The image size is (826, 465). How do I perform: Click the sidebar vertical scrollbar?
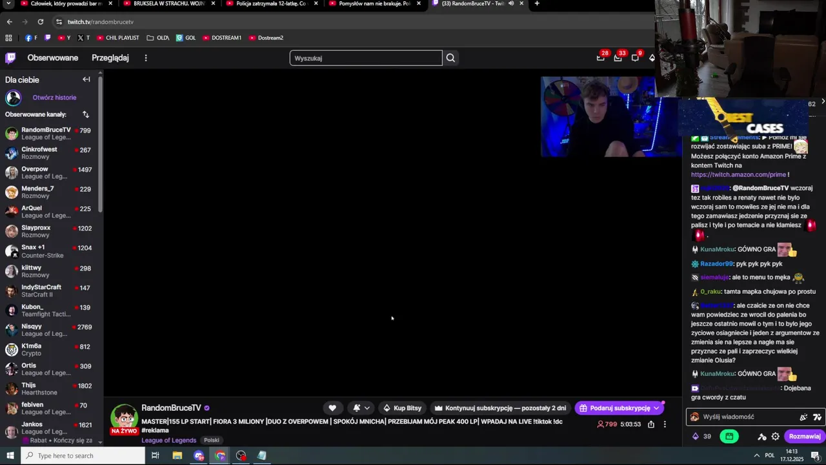[x=100, y=143]
